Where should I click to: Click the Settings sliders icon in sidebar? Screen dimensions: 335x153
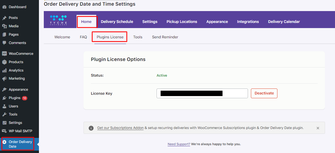[4, 123]
